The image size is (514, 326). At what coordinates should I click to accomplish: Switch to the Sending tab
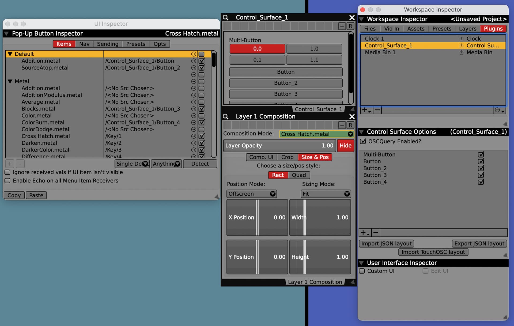[x=108, y=44]
